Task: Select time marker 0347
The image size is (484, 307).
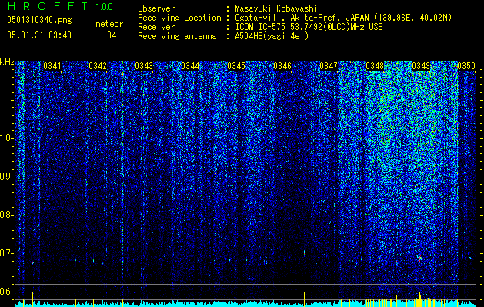Action: coord(329,66)
